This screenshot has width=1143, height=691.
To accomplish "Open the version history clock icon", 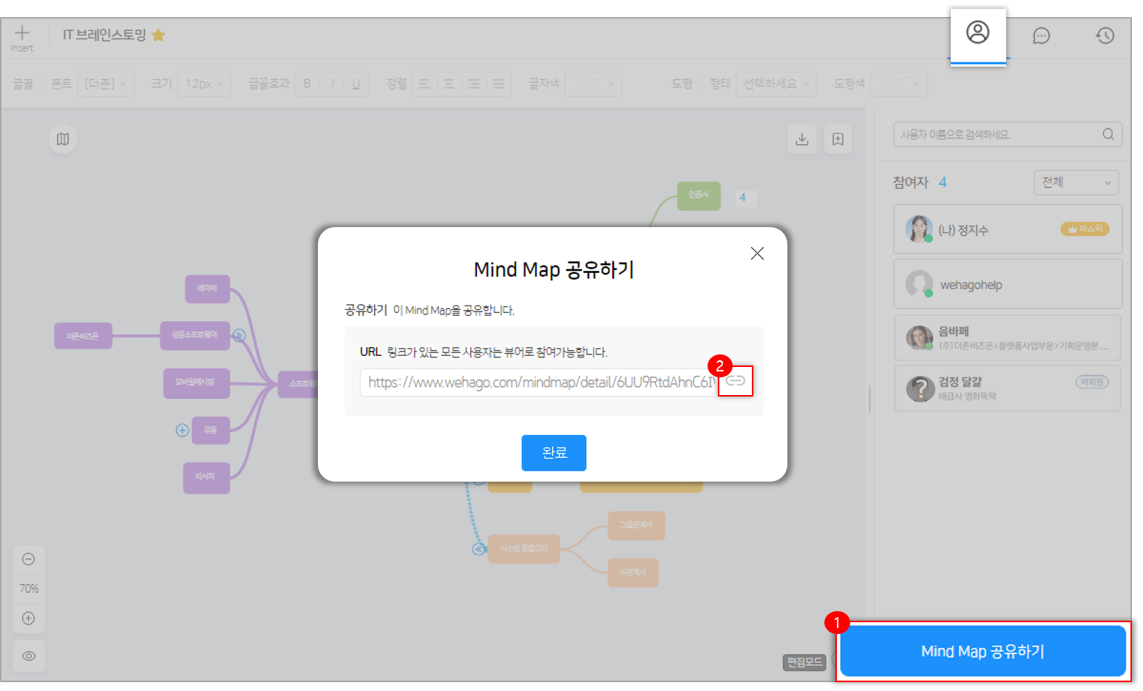I will (x=1105, y=36).
